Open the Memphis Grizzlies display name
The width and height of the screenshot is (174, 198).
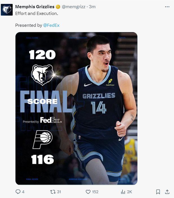(35, 7)
